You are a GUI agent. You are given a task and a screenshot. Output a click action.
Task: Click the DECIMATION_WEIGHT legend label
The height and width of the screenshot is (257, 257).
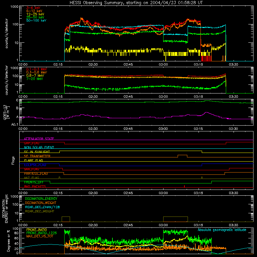click(41, 203)
